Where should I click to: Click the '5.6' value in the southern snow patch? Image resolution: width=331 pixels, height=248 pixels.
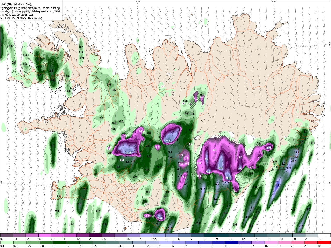pos(160,219)
